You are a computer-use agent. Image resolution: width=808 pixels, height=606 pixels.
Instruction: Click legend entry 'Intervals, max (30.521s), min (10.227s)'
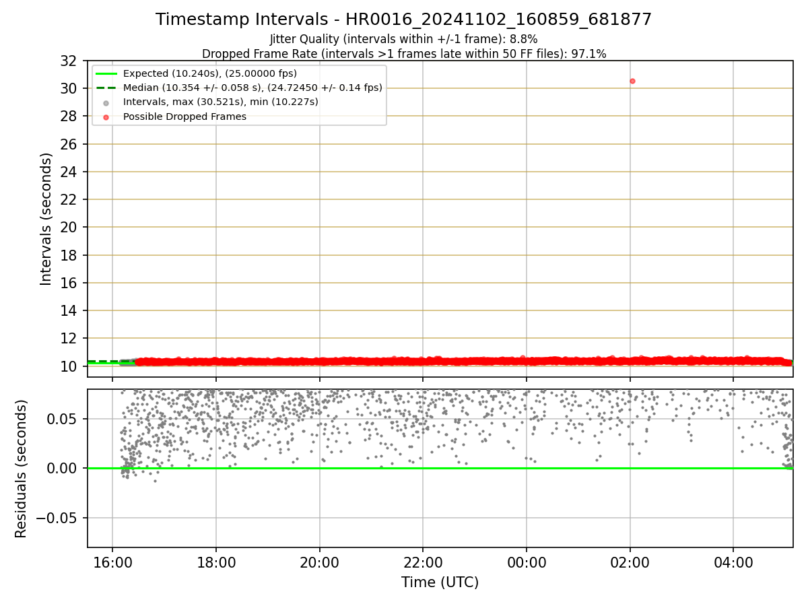(x=221, y=102)
